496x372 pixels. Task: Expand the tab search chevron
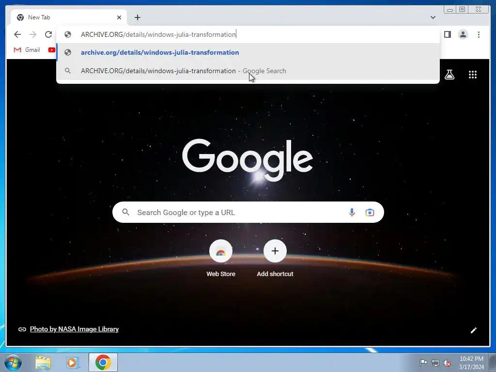pyautogui.click(x=433, y=17)
